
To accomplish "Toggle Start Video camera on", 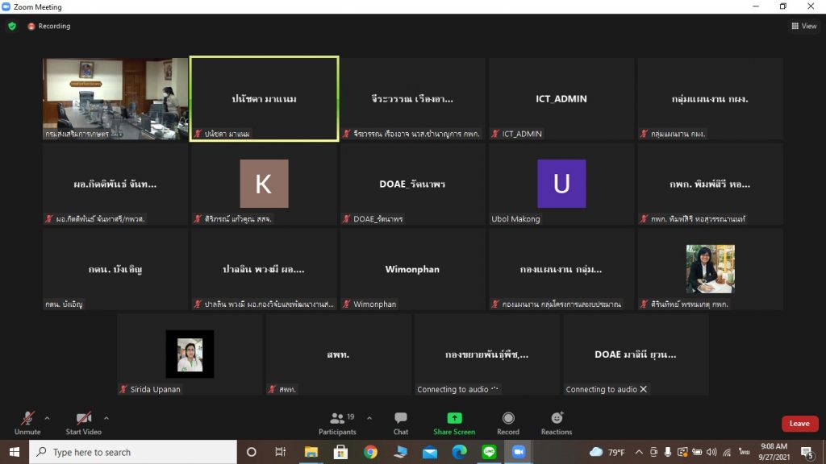I will 83,423.
